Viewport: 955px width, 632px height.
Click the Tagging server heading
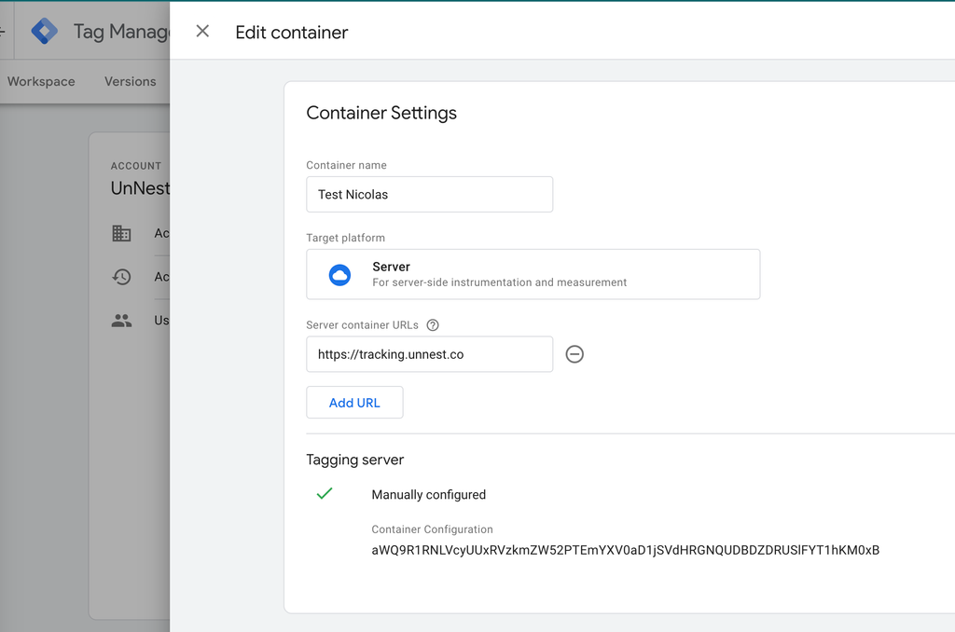point(355,460)
